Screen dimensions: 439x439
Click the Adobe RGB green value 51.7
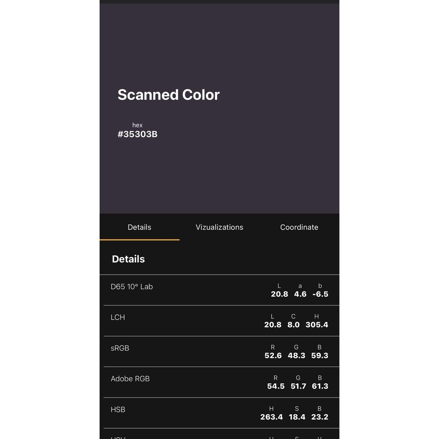click(298, 386)
